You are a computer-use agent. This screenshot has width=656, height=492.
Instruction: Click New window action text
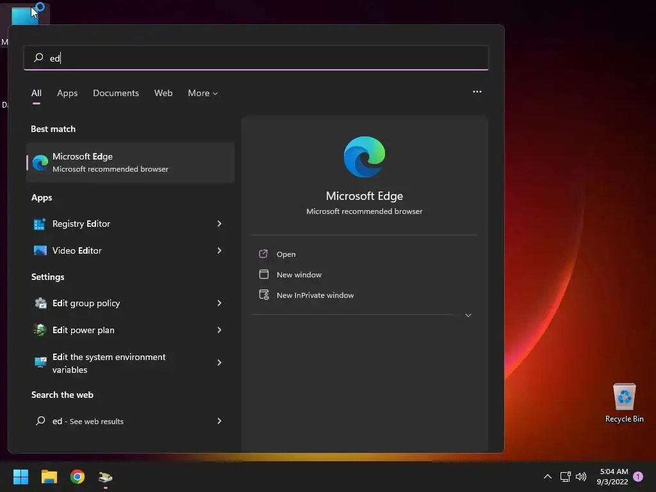[299, 274]
